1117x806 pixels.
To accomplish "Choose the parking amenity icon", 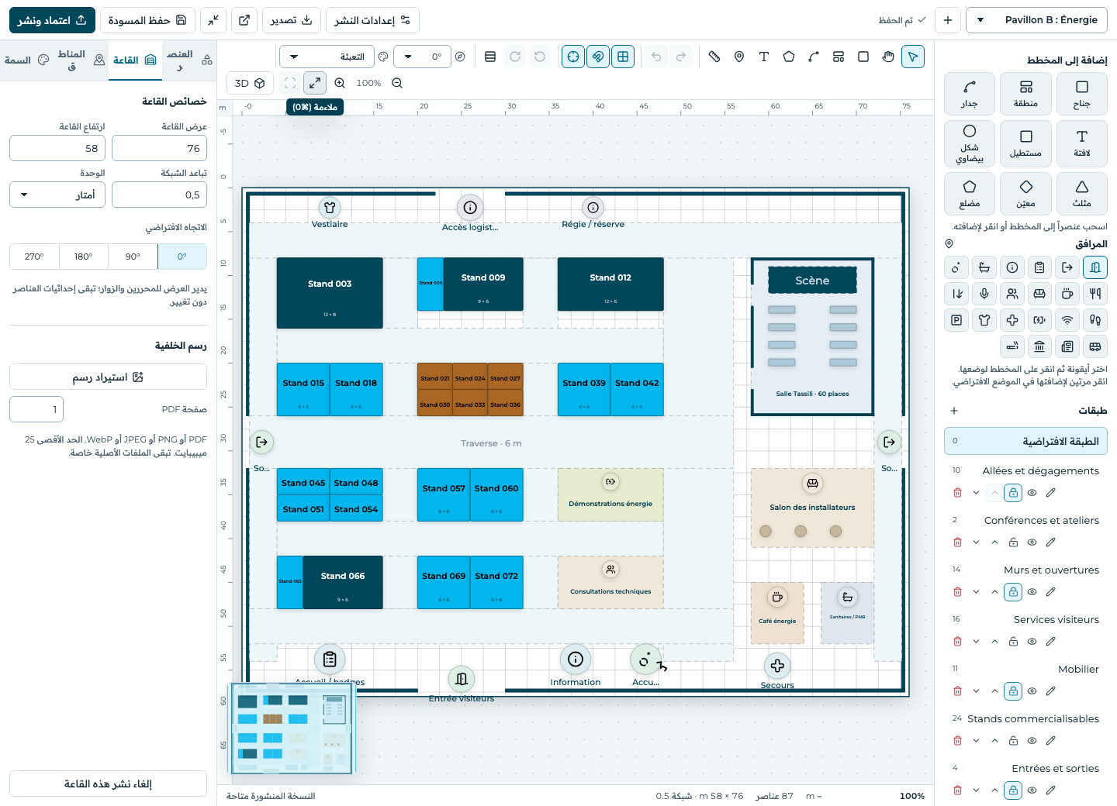I will click(x=957, y=320).
